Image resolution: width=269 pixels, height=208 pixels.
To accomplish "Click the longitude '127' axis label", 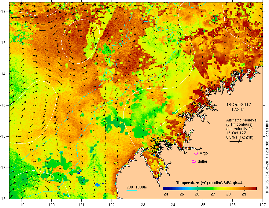I will coord(263,205).
